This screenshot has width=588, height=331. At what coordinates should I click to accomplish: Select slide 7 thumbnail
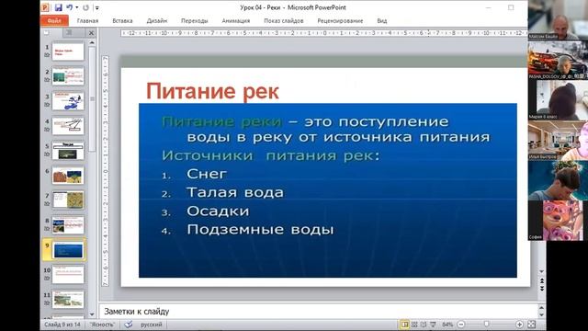tap(68, 200)
